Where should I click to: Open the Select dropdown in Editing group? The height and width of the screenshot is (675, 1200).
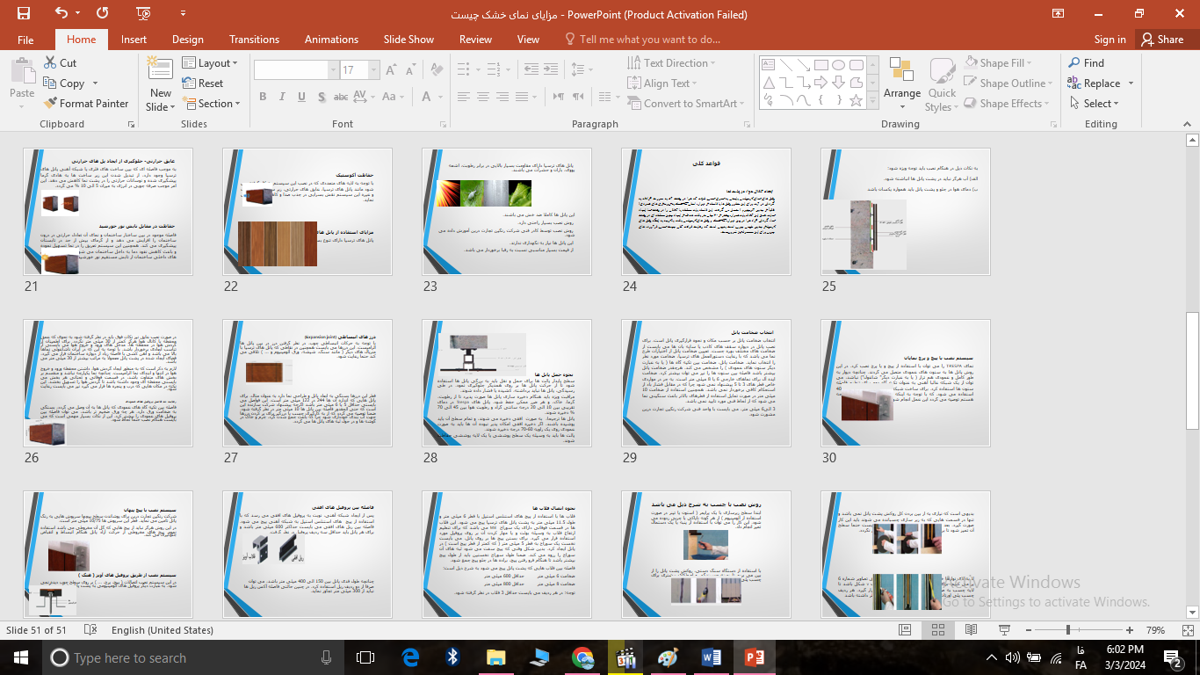1097,104
